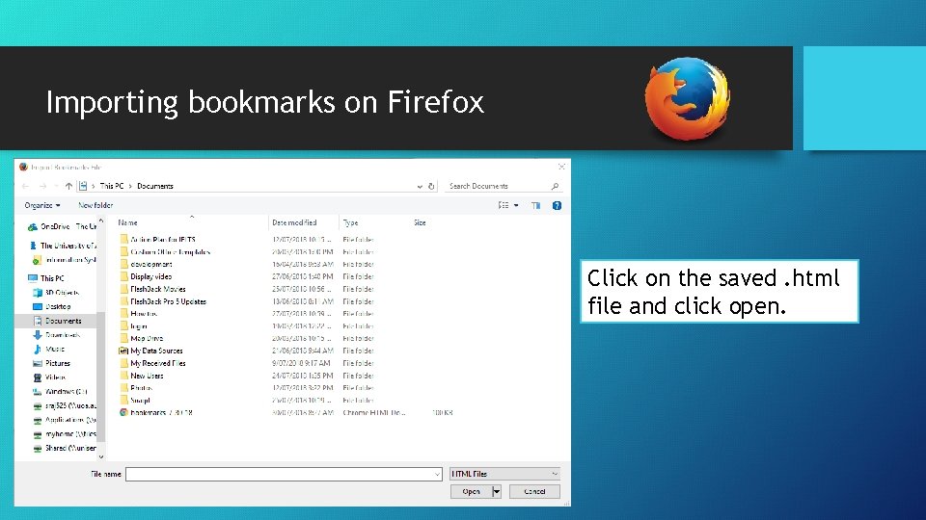Open the recent locations dropdown arrow

[x=56, y=186]
